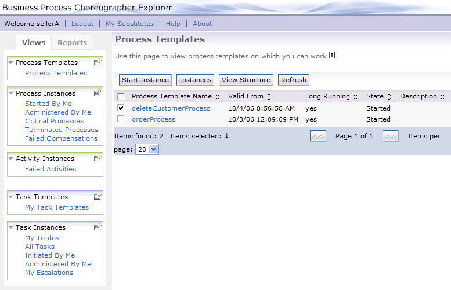Collapse the Task Templates navigation group
This screenshot has height=290, width=451.
pyautogui.click(x=10, y=196)
